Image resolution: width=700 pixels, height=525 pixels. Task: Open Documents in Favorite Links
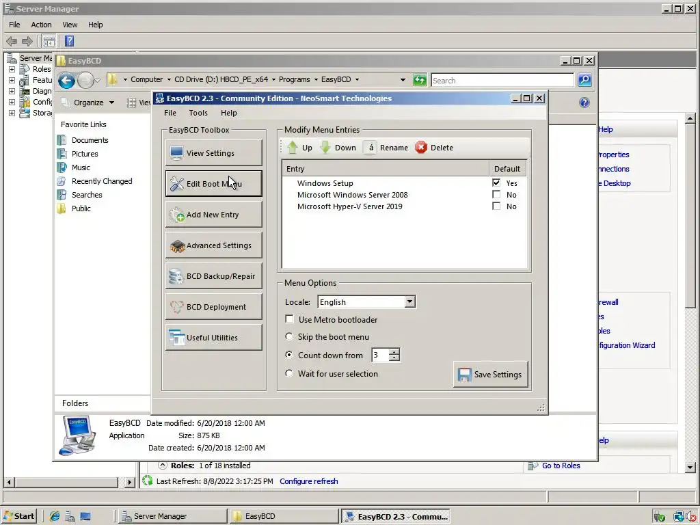90,140
